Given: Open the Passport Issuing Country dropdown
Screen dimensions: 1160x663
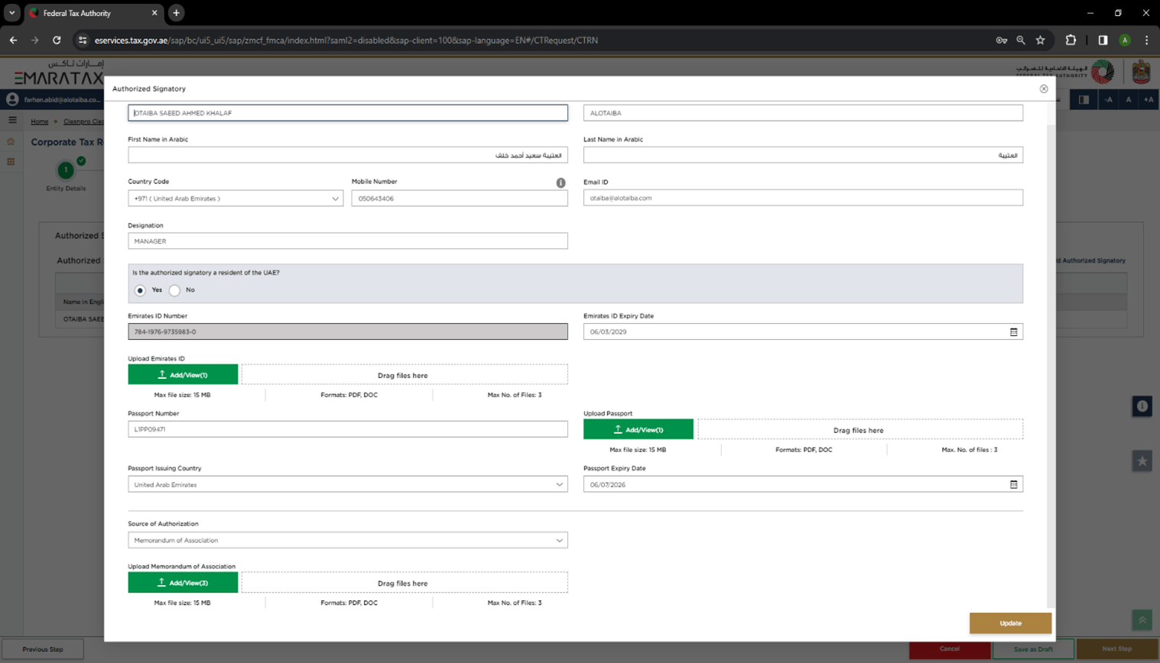Looking at the screenshot, I should 348,484.
